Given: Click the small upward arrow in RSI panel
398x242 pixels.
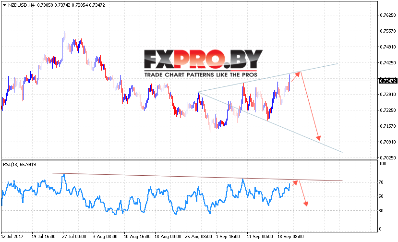Looking at the screenshot, I should click(x=295, y=183).
